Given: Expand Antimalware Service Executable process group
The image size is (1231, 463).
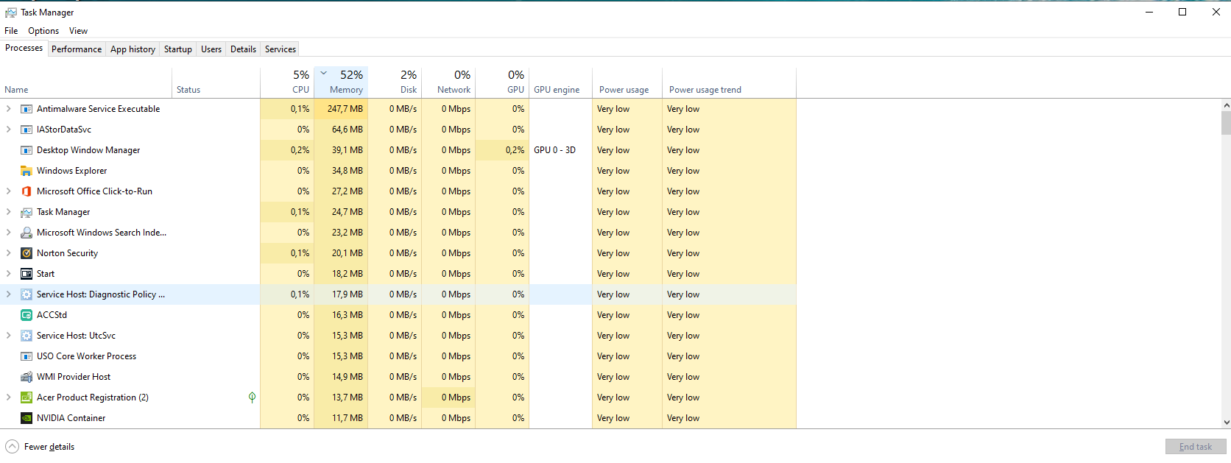Looking at the screenshot, I should coord(8,109).
